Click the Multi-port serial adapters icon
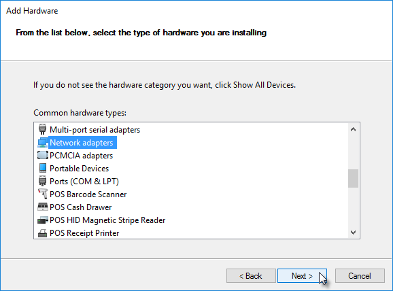Viewport: 393px width, 291px height. click(x=42, y=129)
